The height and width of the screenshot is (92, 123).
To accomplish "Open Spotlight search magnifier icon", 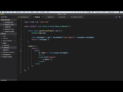I will pyautogui.click(x=117, y=12).
